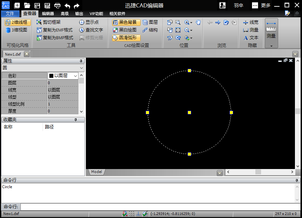Click the horizontal scrollbar right arrow
This screenshot has height=218, width=302.
point(292,172)
